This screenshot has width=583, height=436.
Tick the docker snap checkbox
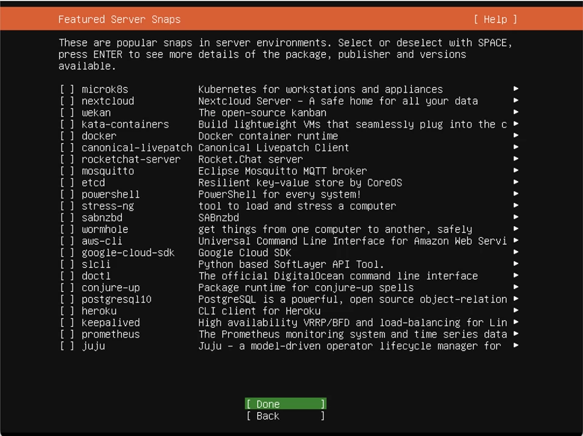point(67,136)
